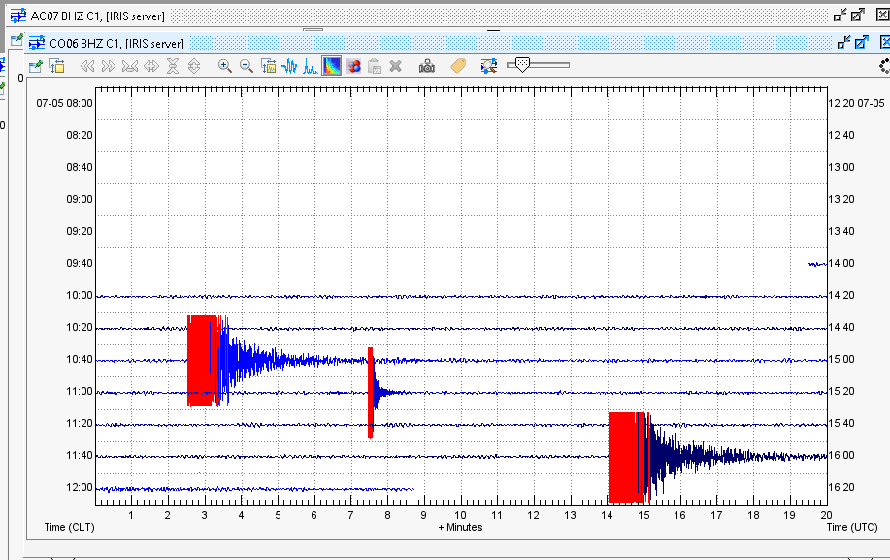Click the pin helicorder to clipboard icon
The width and height of the screenshot is (890, 560).
[36, 66]
